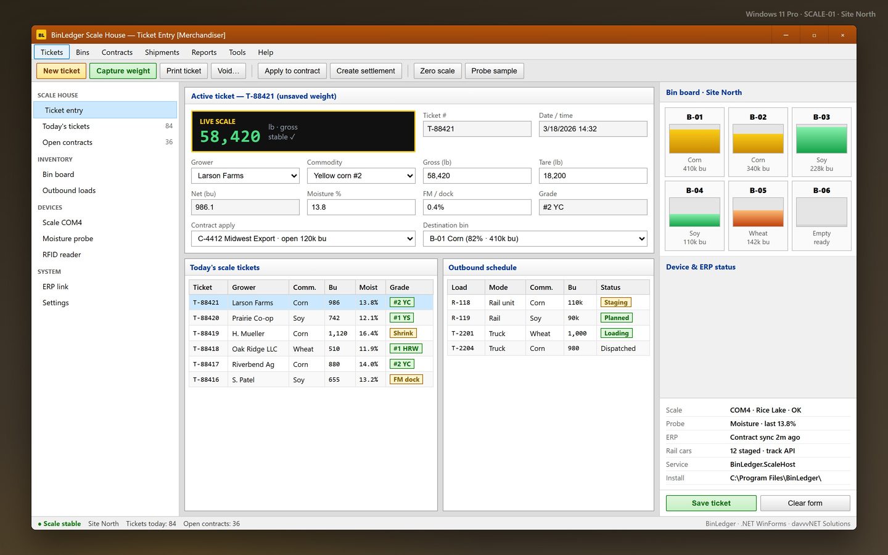Capture weight from the scale
The height and width of the screenshot is (555, 888).
click(123, 71)
